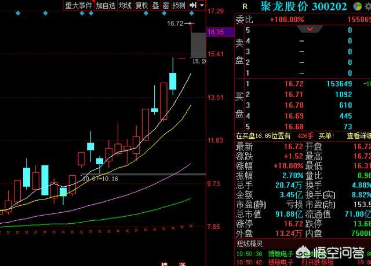Viewport: 371px width, 266px height.
Task: Select the 短线精灵 panel header
Action: click(x=250, y=243)
